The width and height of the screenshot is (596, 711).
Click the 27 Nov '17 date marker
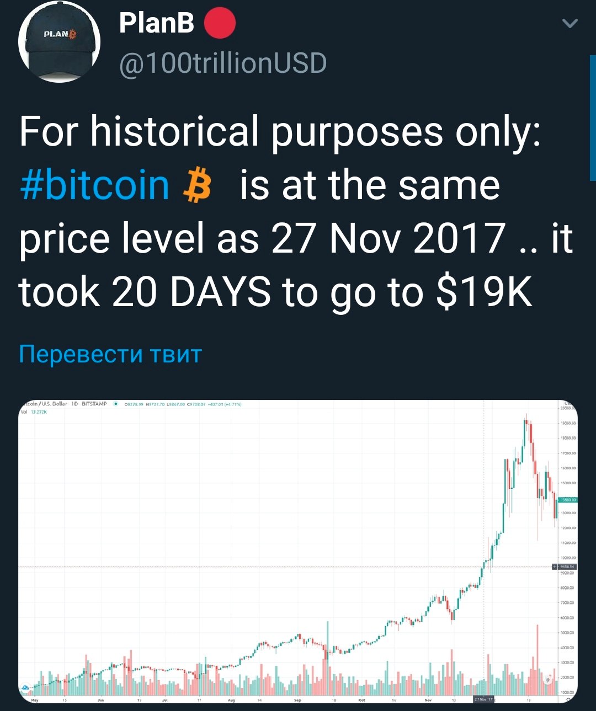click(x=483, y=699)
